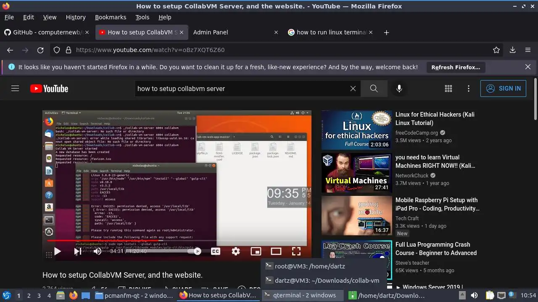The width and height of the screenshot is (538, 302).
Task: Open the File menu
Action: click(9, 17)
